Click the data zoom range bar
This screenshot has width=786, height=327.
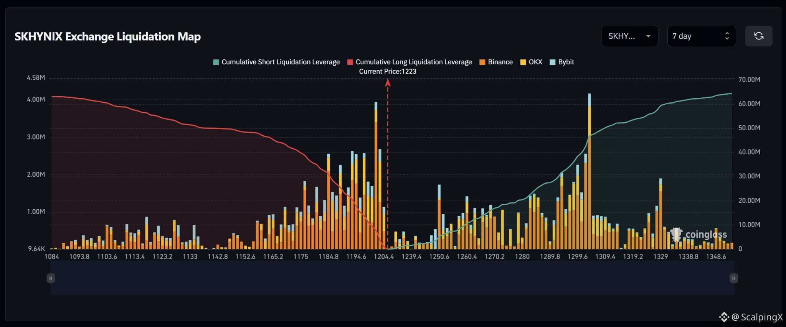pyautogui.click(x=392, y=278)
